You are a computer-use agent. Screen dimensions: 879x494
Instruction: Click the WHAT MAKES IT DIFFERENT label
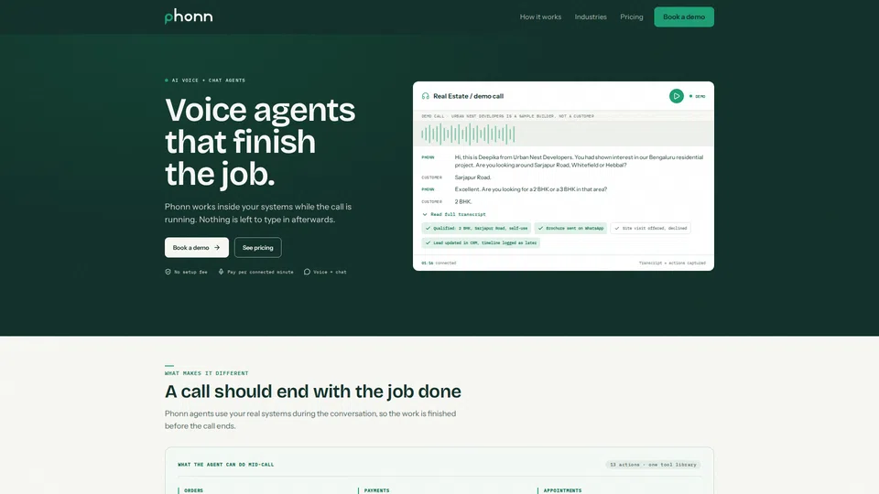tap(206, 373)
